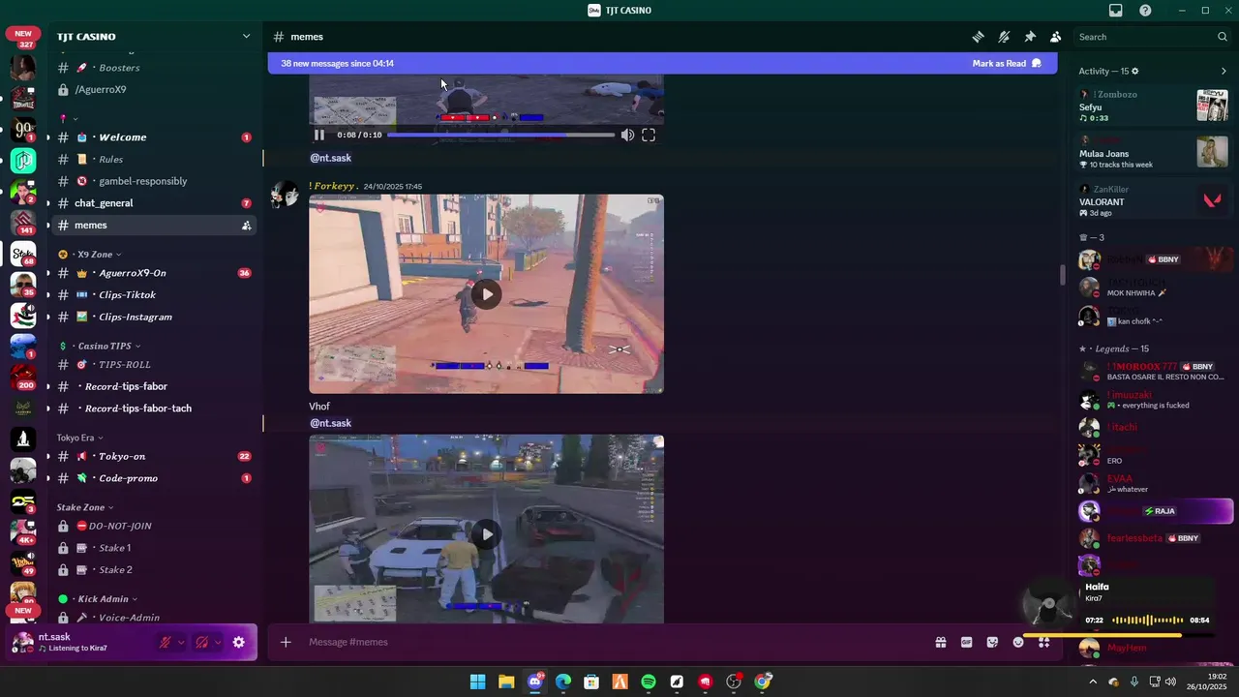Toggle channel notification mute bell
This screenshot has height=697, width=1239.
click(1004, 37)
